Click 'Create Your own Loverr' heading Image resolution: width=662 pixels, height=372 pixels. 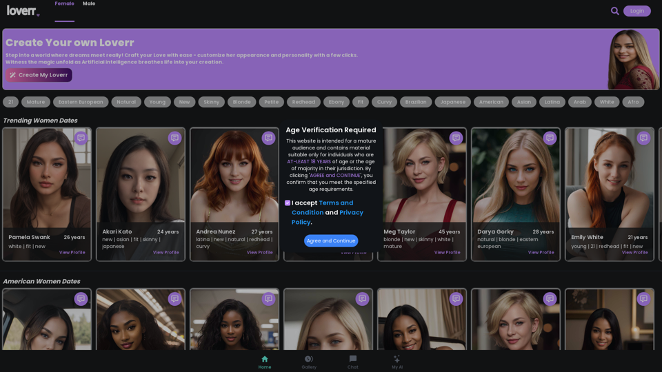coord(70,43)
